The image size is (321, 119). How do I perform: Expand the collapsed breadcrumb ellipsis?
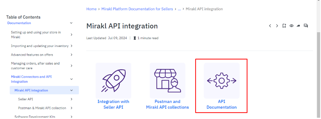(x=179, y=9)
